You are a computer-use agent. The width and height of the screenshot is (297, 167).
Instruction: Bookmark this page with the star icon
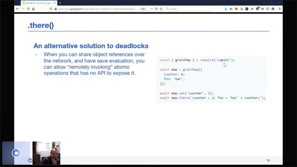161,9
